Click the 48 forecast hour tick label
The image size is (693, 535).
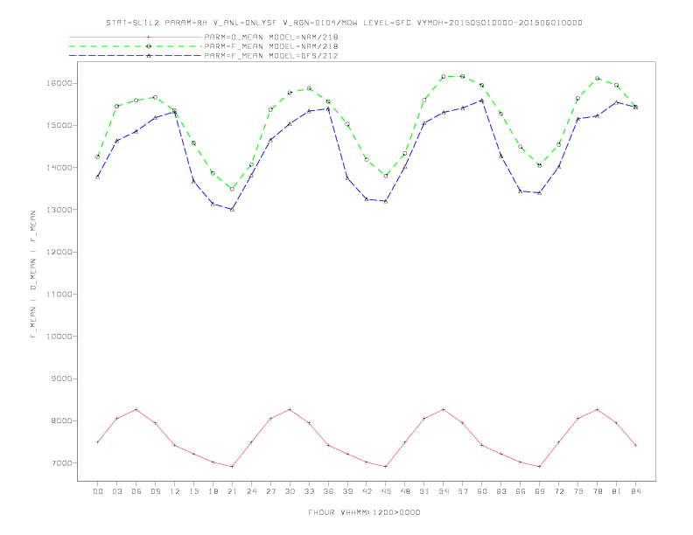405,491
